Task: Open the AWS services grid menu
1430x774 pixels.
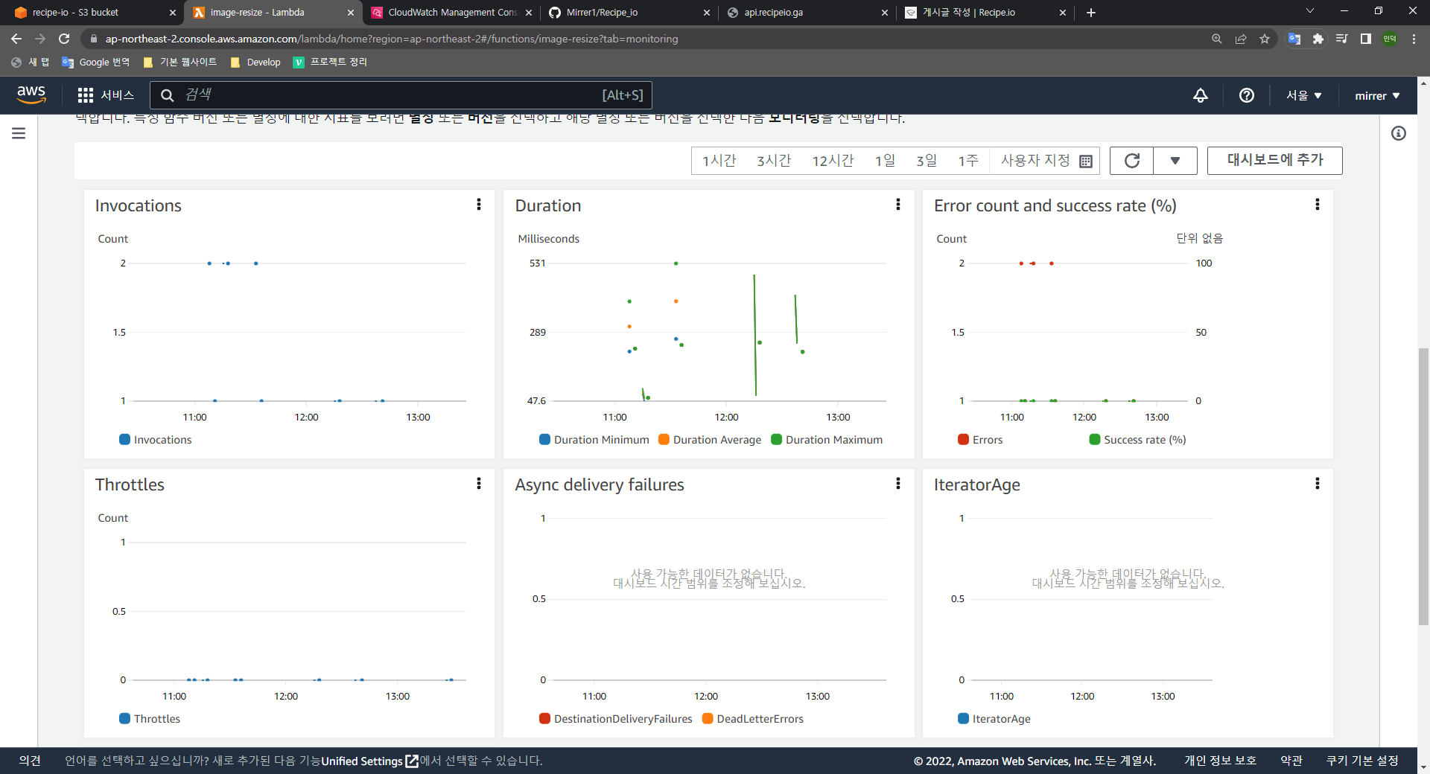Action: coord(84,95)
